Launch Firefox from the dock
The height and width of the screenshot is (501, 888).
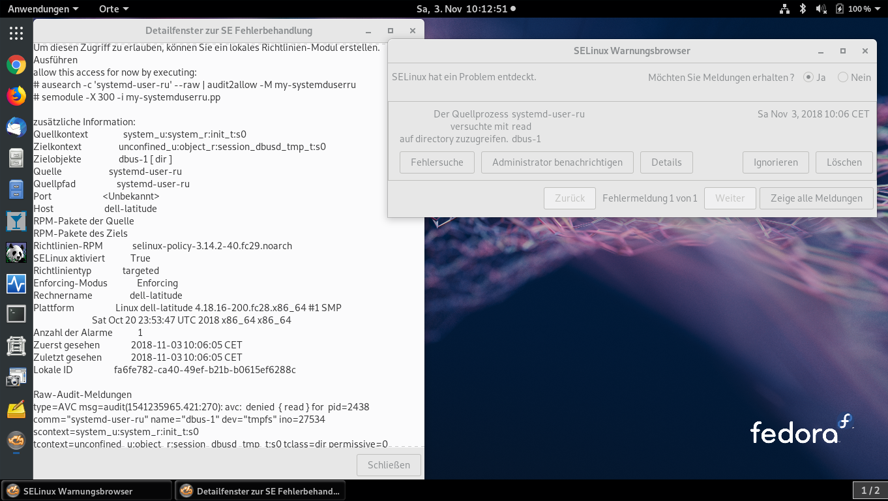click(16, 96)
